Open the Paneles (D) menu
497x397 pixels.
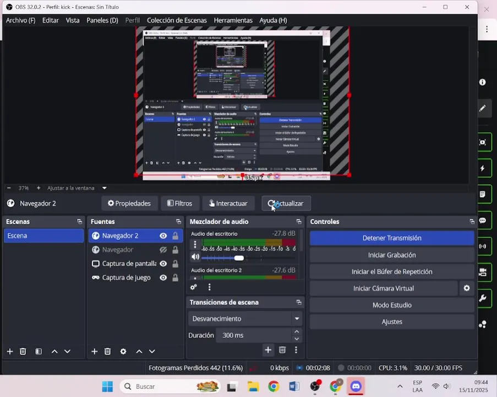pyautogui.click(x=102, y=20)
